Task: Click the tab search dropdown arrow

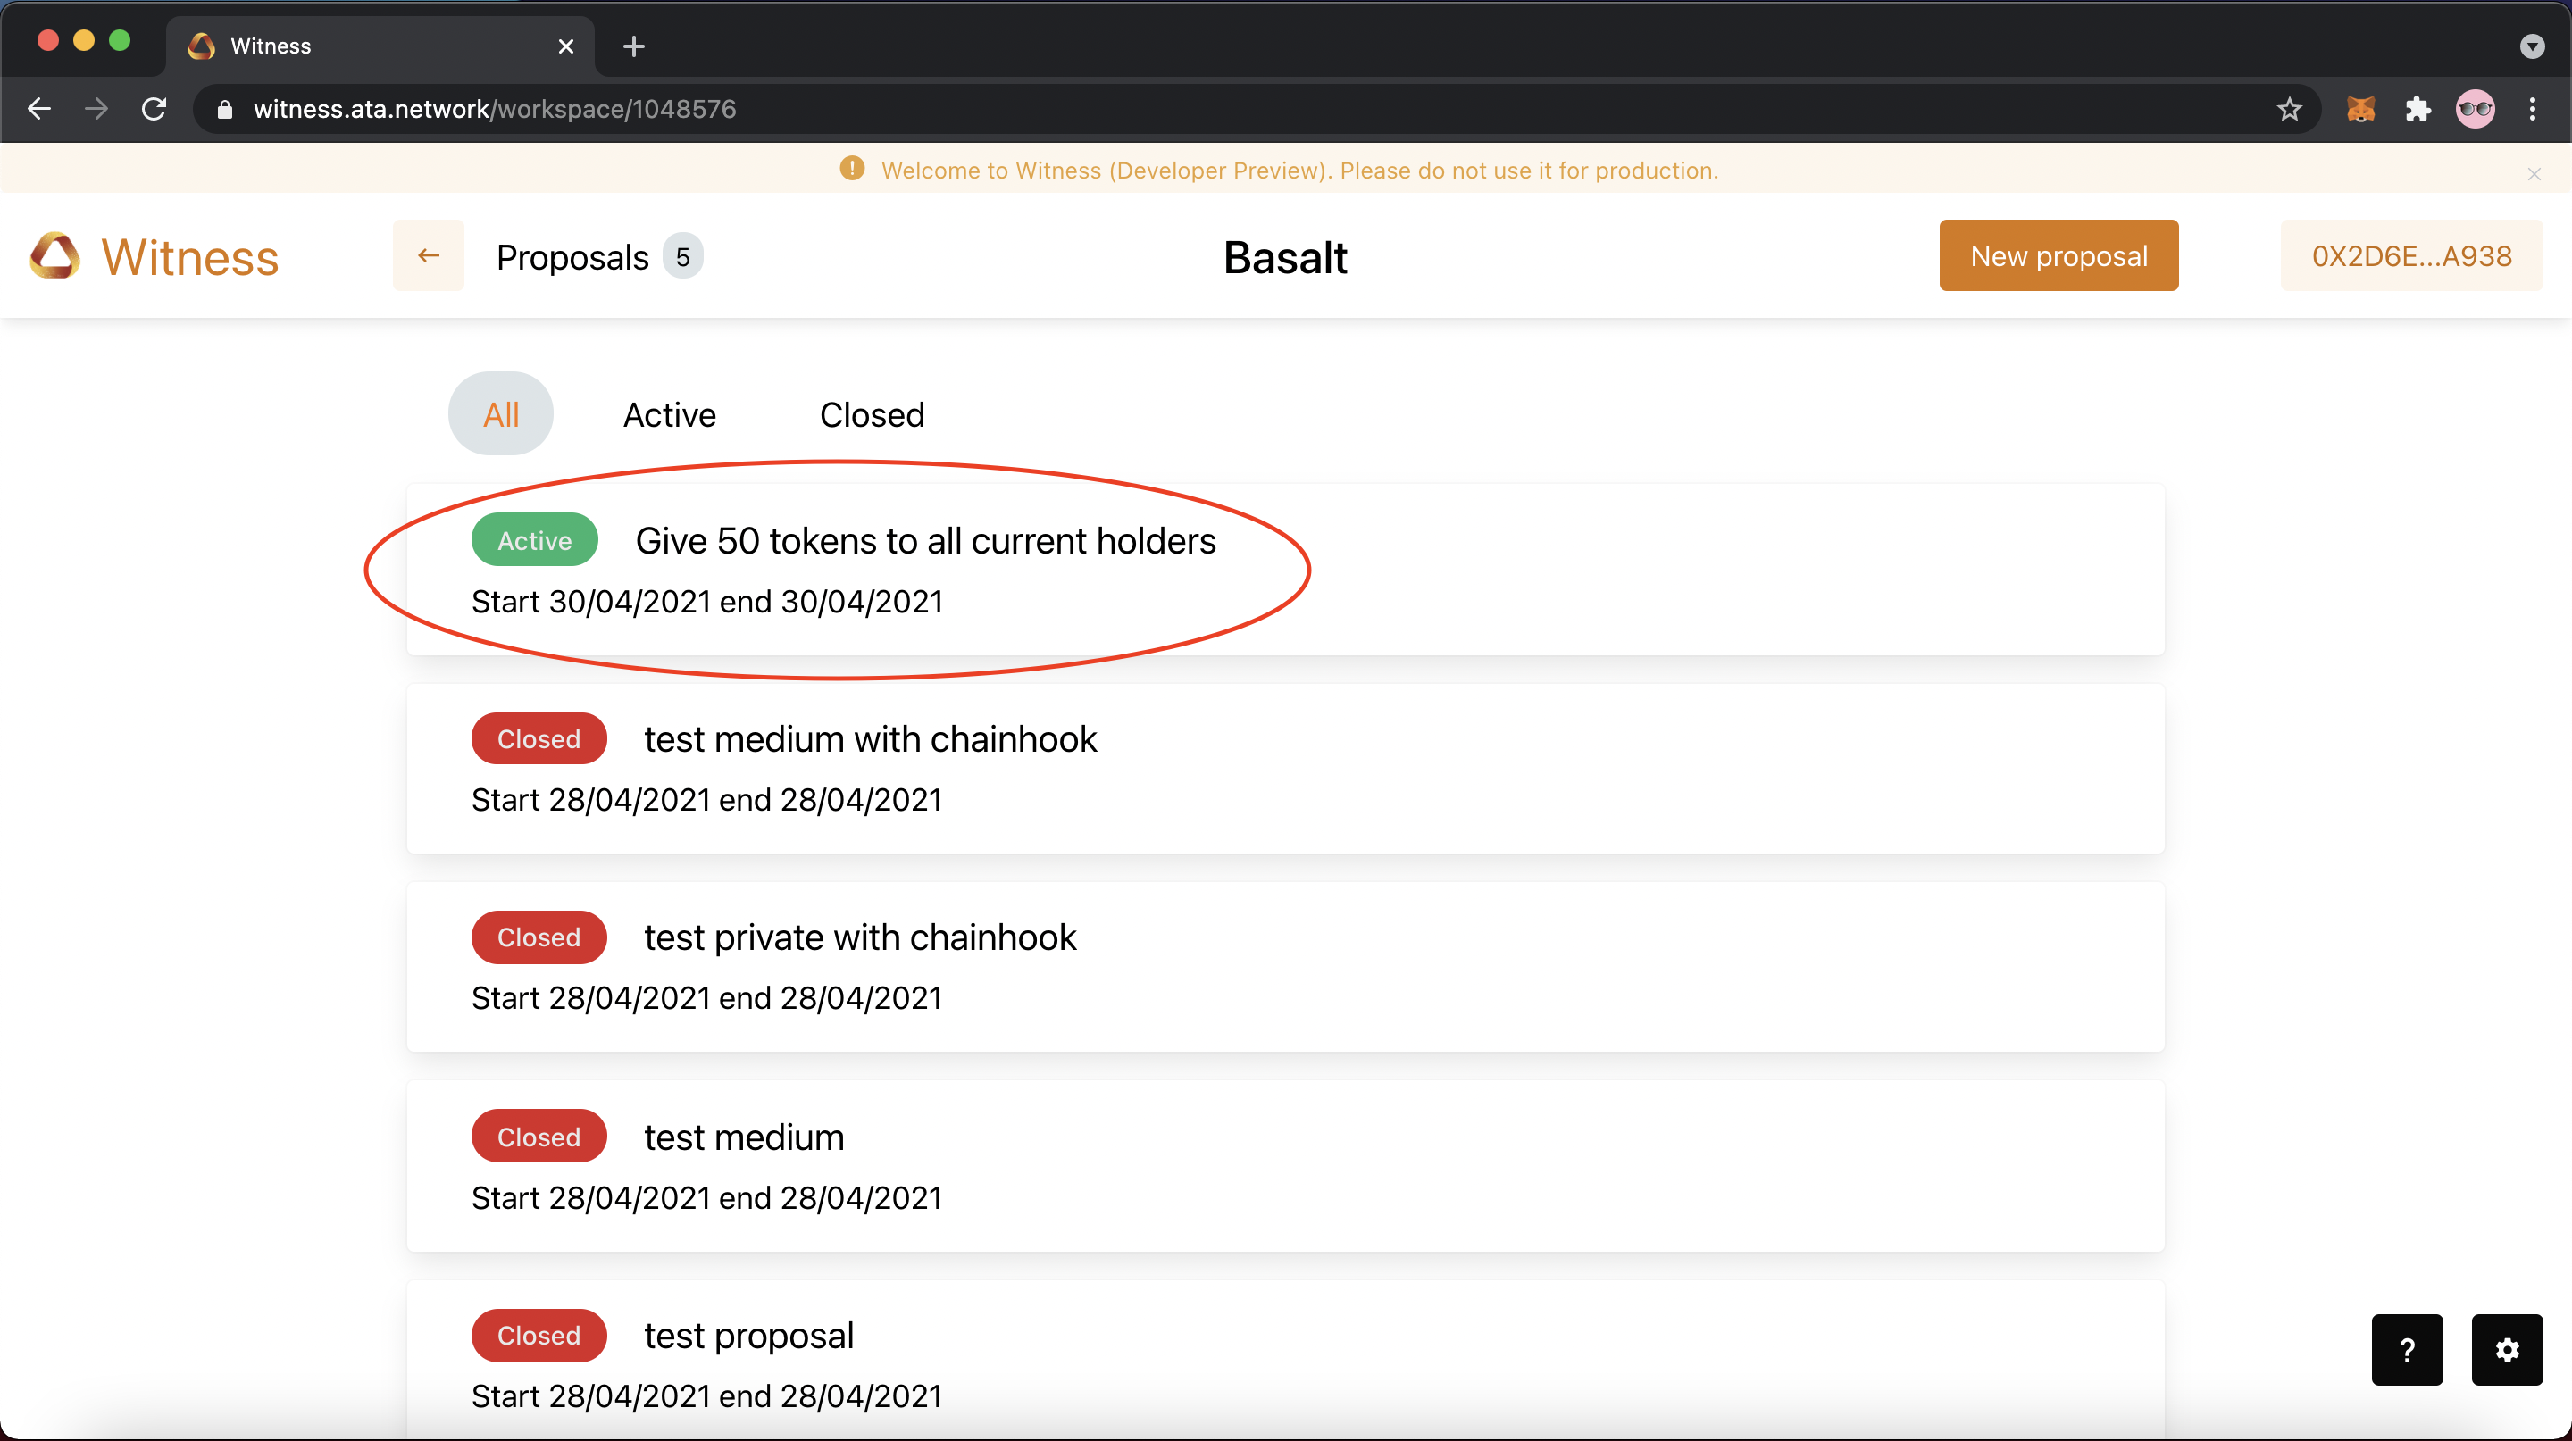Action: (x=2532, y=46)
